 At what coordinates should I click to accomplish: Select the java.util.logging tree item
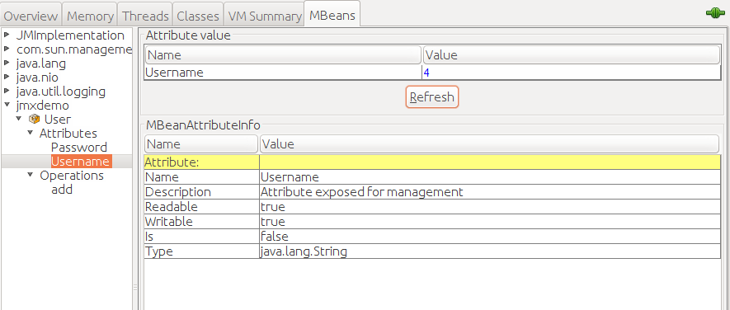tap(61, 92)
